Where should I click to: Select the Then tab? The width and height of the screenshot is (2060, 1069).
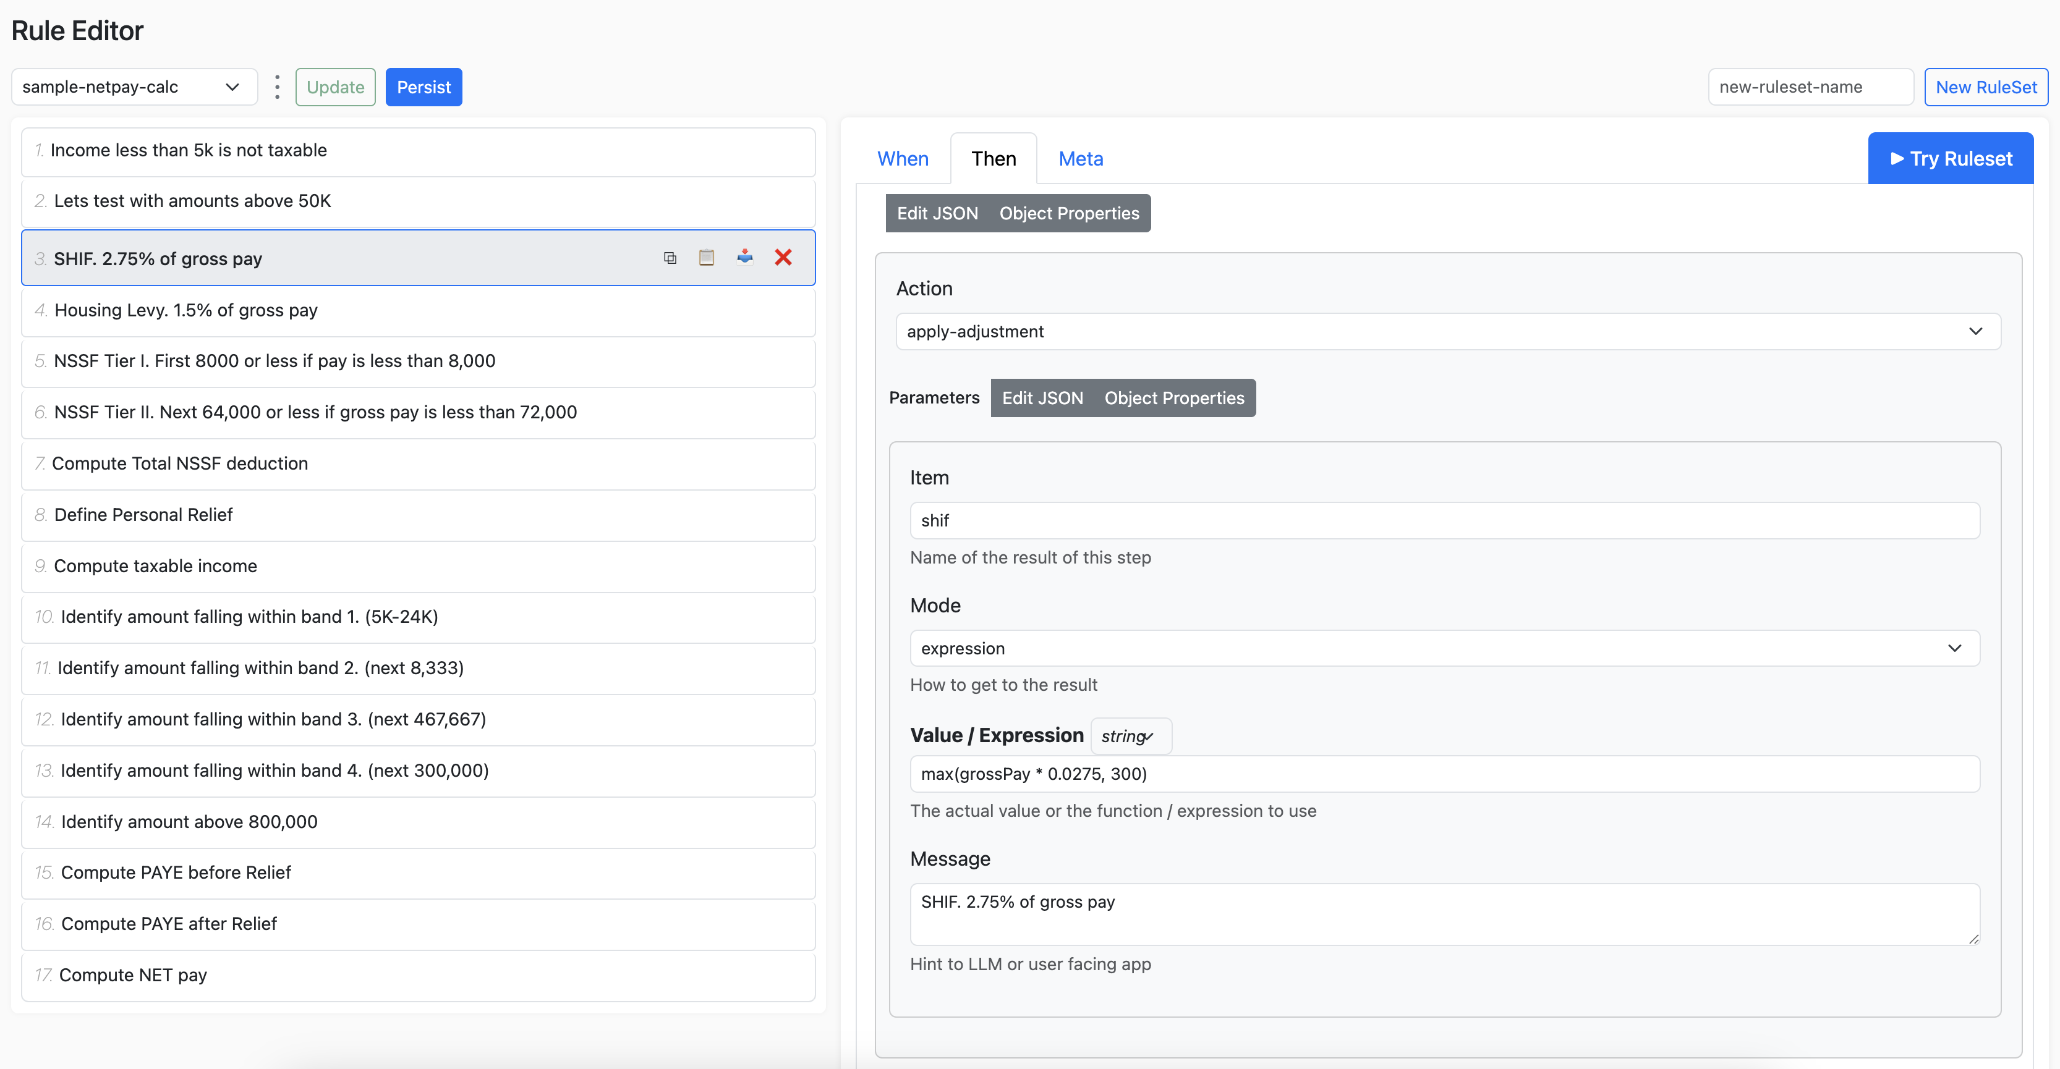[993, 158]
